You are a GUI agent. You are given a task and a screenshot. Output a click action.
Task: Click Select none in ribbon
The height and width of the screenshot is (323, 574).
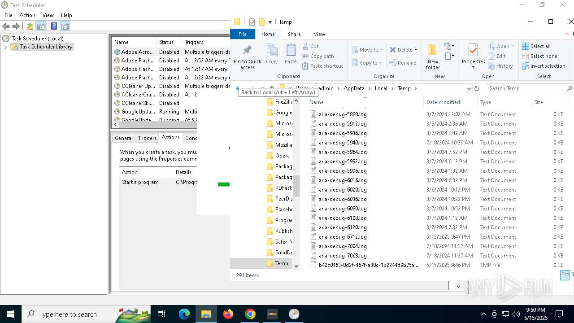pyautogui.click(x=539, y=56)
